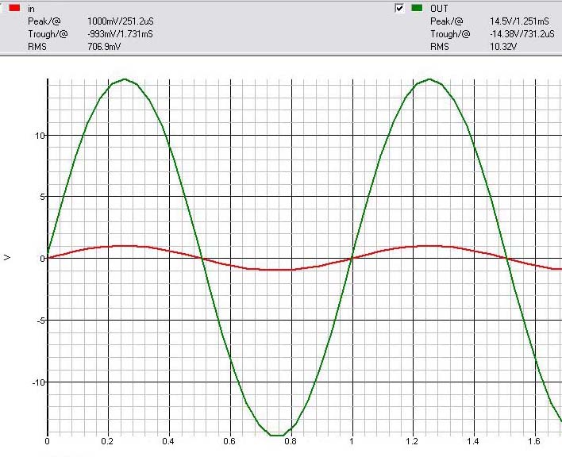Click the OUT Trough value -14.38V/731.2uS

point(522,34)
